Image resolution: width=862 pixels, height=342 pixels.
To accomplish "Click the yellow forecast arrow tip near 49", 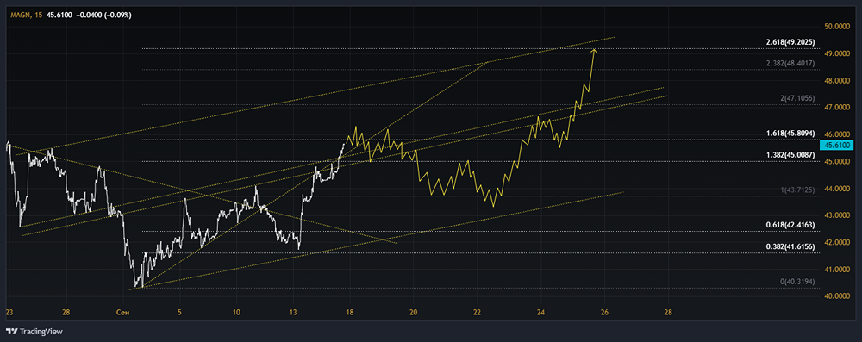I will pyautogui.click(x=594, y=52).
